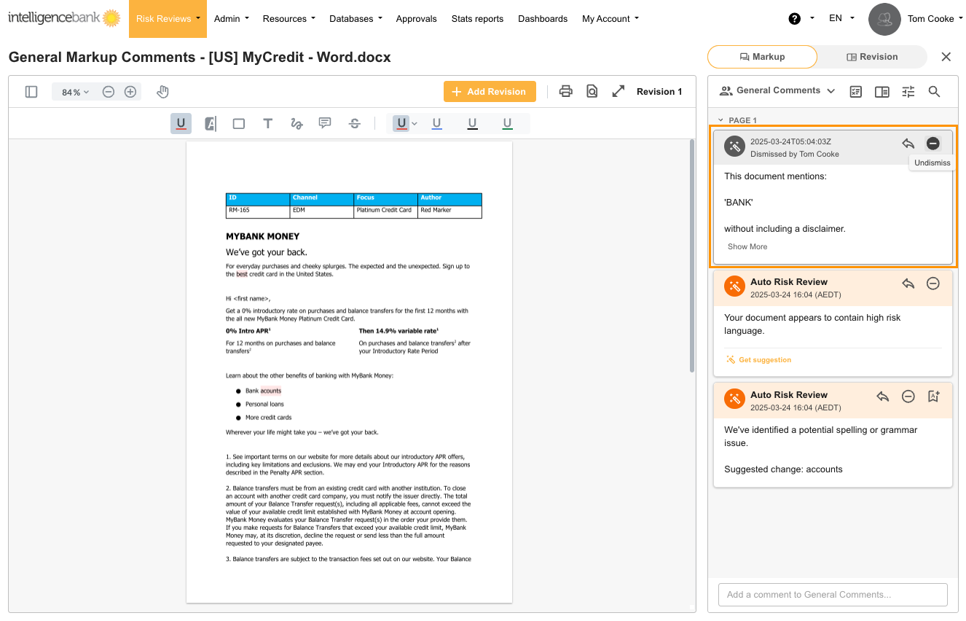Click the checklist icon next to General Comments
The width and height of the screenshot is (966, 621).
point(856,91)
